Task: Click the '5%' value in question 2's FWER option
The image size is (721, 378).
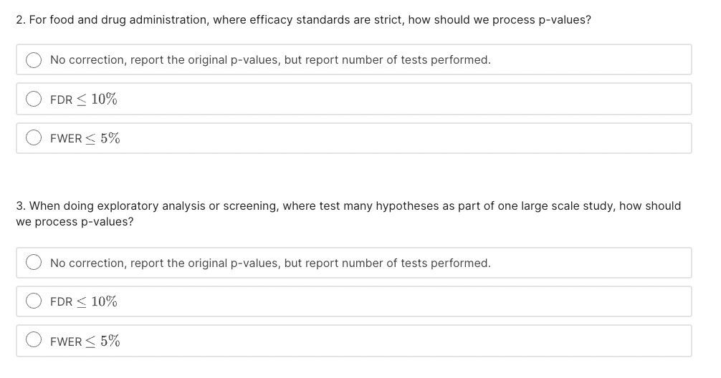Action: 110,138
